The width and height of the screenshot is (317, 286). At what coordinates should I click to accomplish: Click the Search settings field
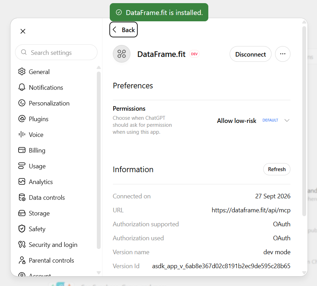(56, 52)
